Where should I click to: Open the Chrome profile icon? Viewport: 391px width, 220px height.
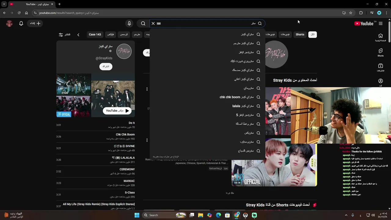379,13
